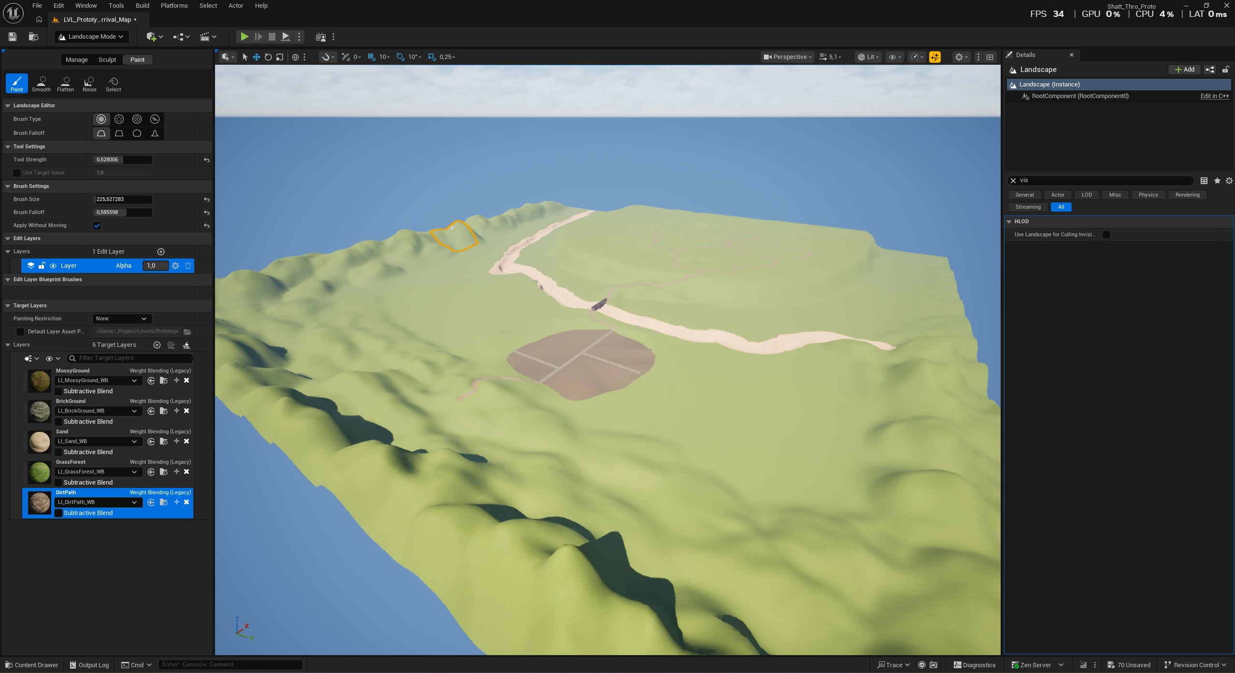Browse to LI_Sand_WB asset

164,442
